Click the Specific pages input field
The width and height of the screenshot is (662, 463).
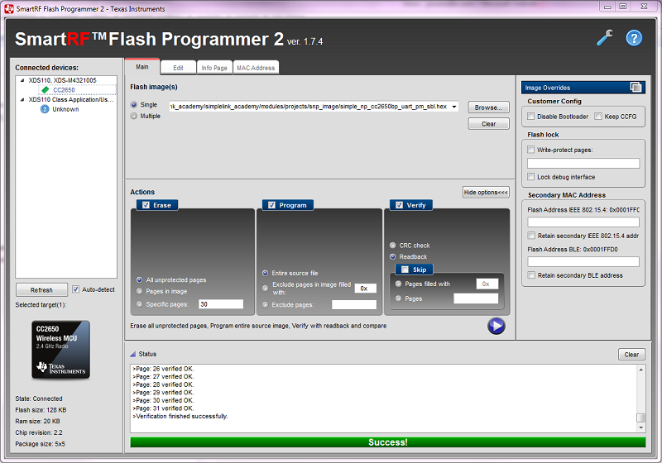(220, 304)
